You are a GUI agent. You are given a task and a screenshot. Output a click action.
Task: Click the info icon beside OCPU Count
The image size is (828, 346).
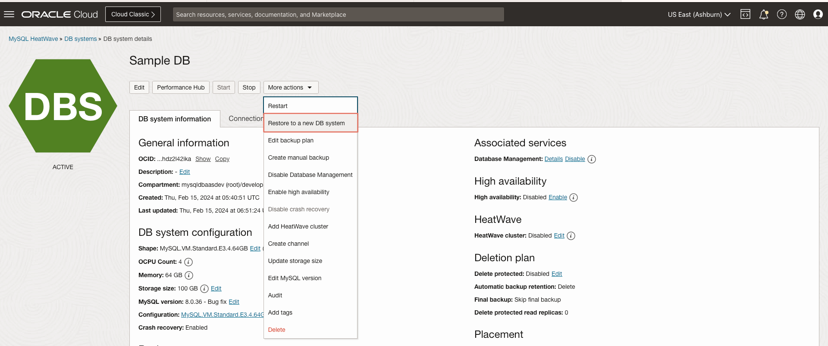188,262
